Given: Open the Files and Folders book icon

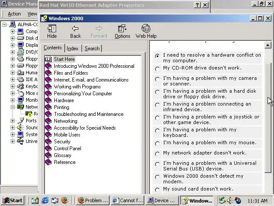Looking at the screenshot, I should 48,73.
